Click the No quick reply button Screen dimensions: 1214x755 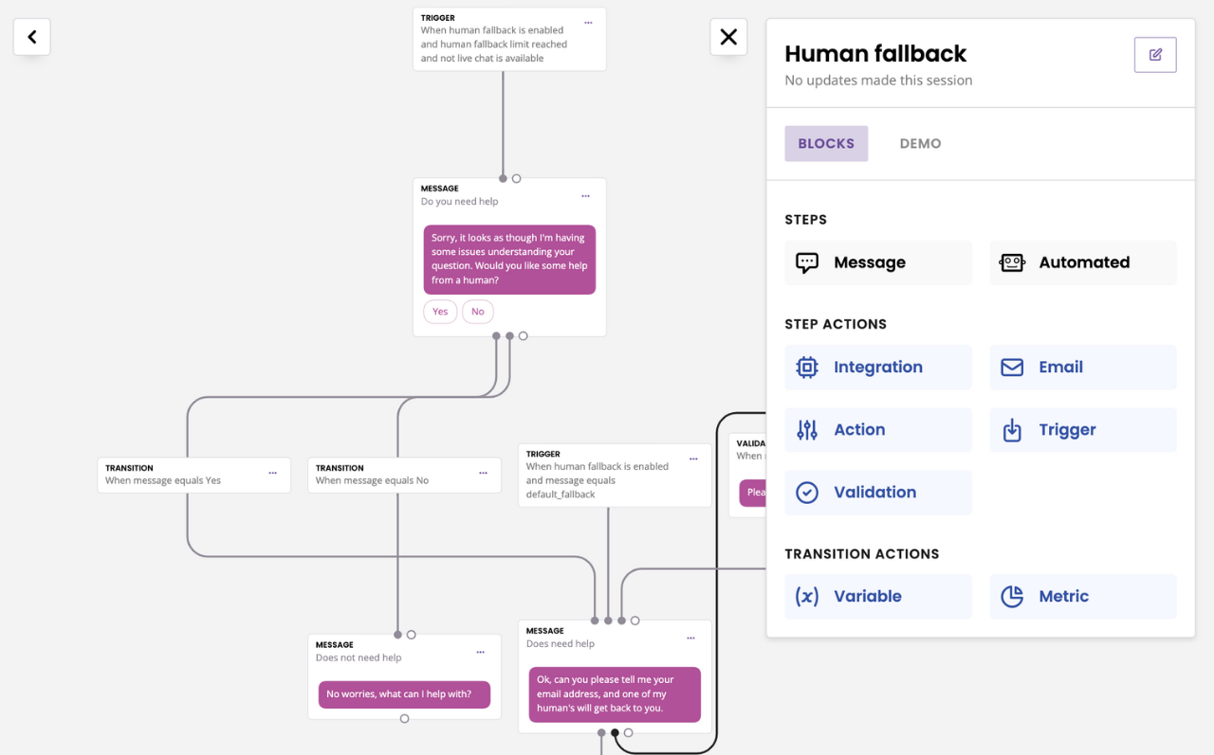477,312
